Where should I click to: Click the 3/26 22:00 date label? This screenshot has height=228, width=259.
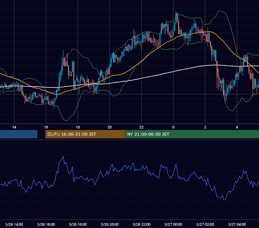pyautogui.click(x=142, y=224)
